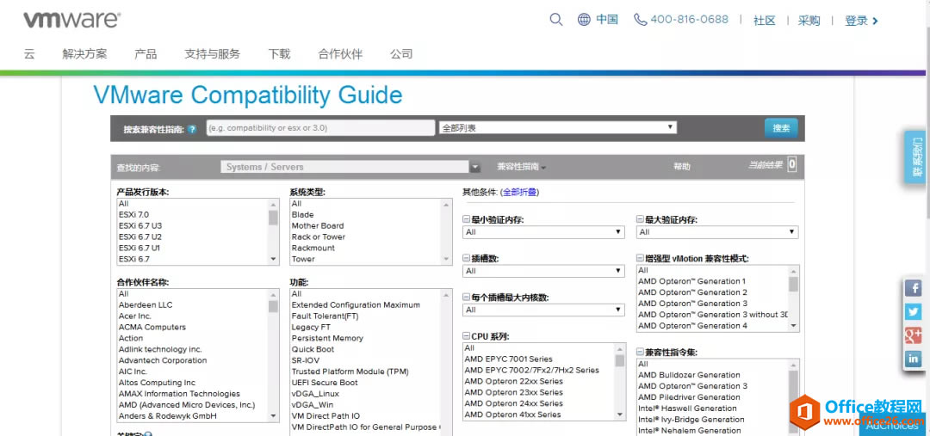The image size is (930, 436).
Task: Collapse the CPU 系列 section
Action: (x=466, y=336)
